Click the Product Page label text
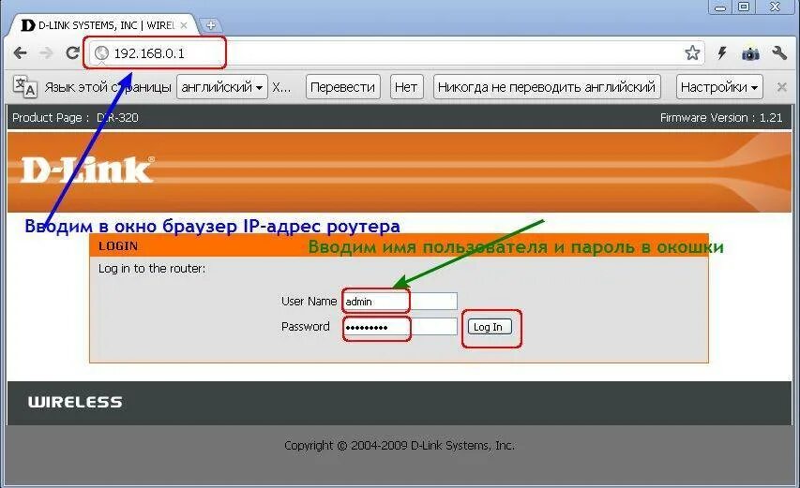Viewport: 800px width, 488px height. 51,118
